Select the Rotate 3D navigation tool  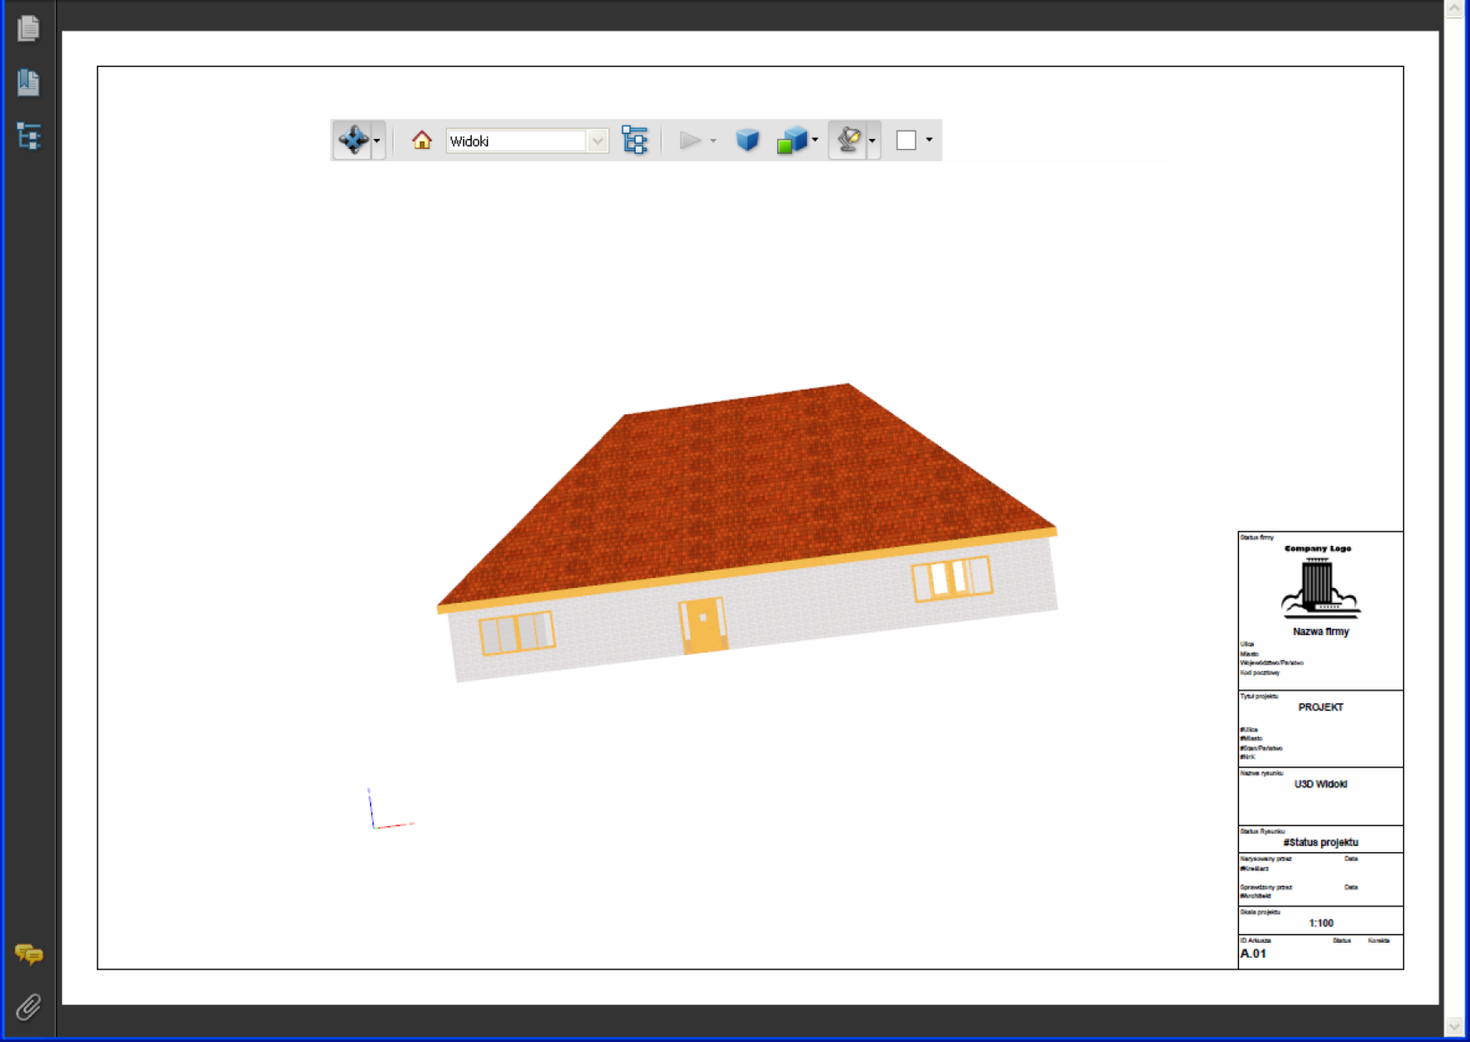pos(355,140)
